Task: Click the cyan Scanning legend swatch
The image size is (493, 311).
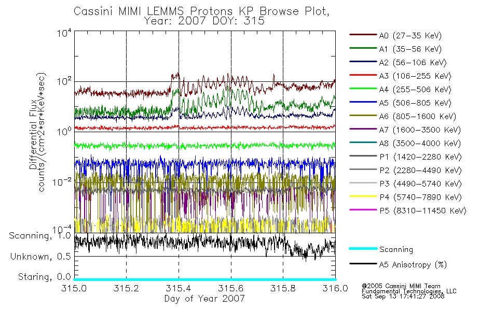Action: (363, 248)
